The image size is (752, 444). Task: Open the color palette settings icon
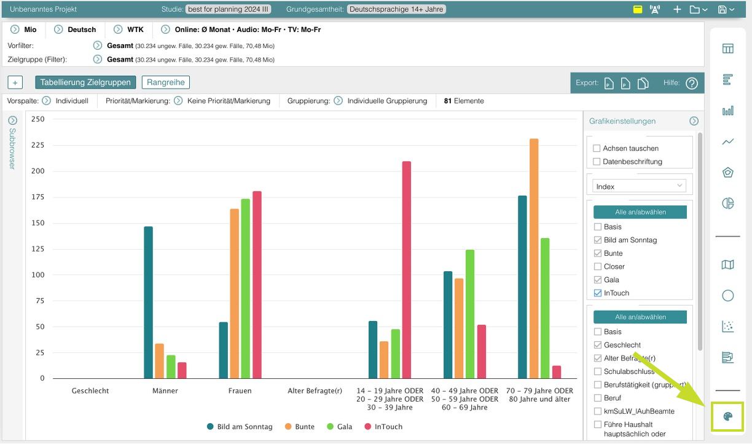(x=727, y=417)
